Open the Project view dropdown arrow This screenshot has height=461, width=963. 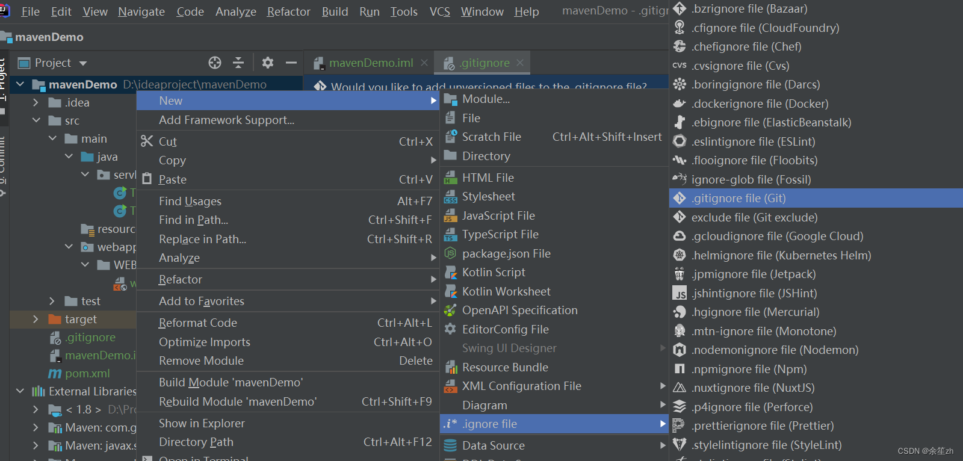click(83, 63)
